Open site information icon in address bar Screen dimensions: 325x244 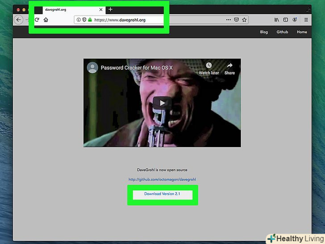(79, 20)
